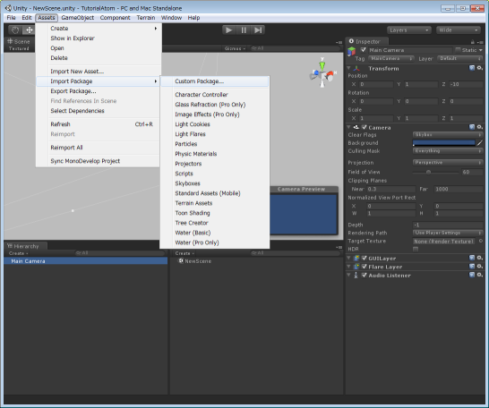Disable the Camera component checkbox
Image resolution: width=489 pixels, height=408 pixels.
365,127
